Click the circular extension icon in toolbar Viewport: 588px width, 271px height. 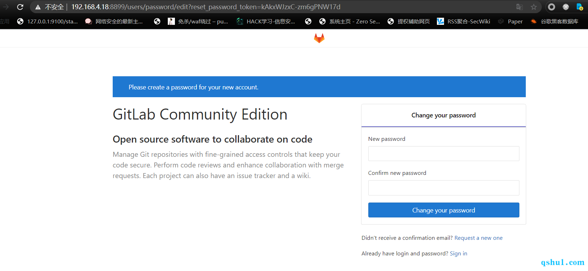(551, 7)
